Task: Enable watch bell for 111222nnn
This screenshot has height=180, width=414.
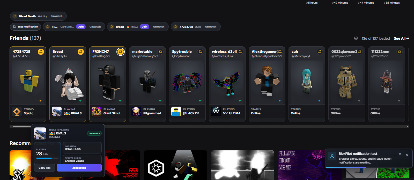Action: [400, 52]
